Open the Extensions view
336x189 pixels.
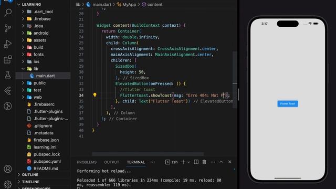(x=8, y=59)
